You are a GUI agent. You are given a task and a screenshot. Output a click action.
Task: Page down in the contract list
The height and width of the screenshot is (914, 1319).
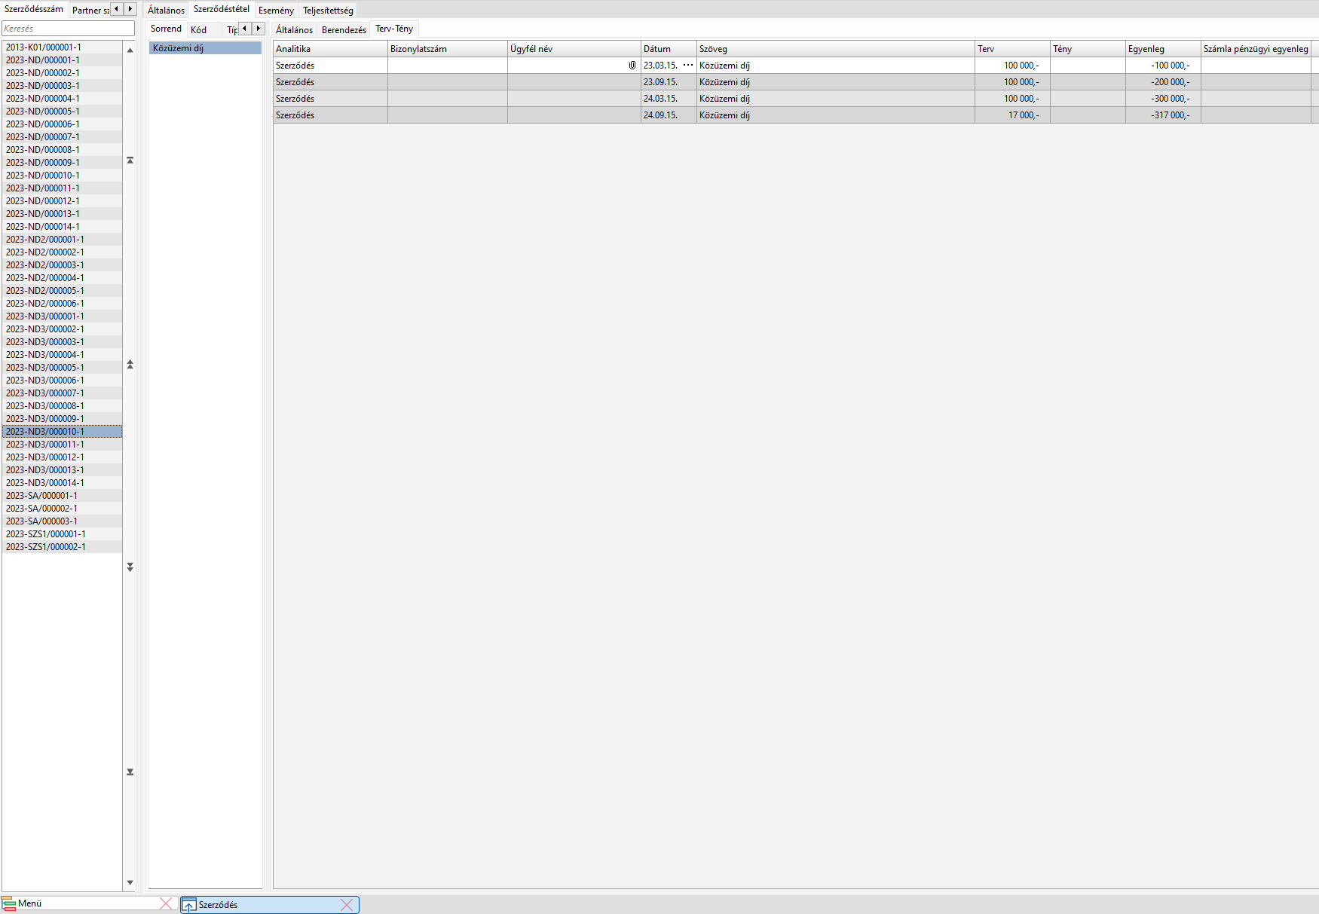click(130, 567)
